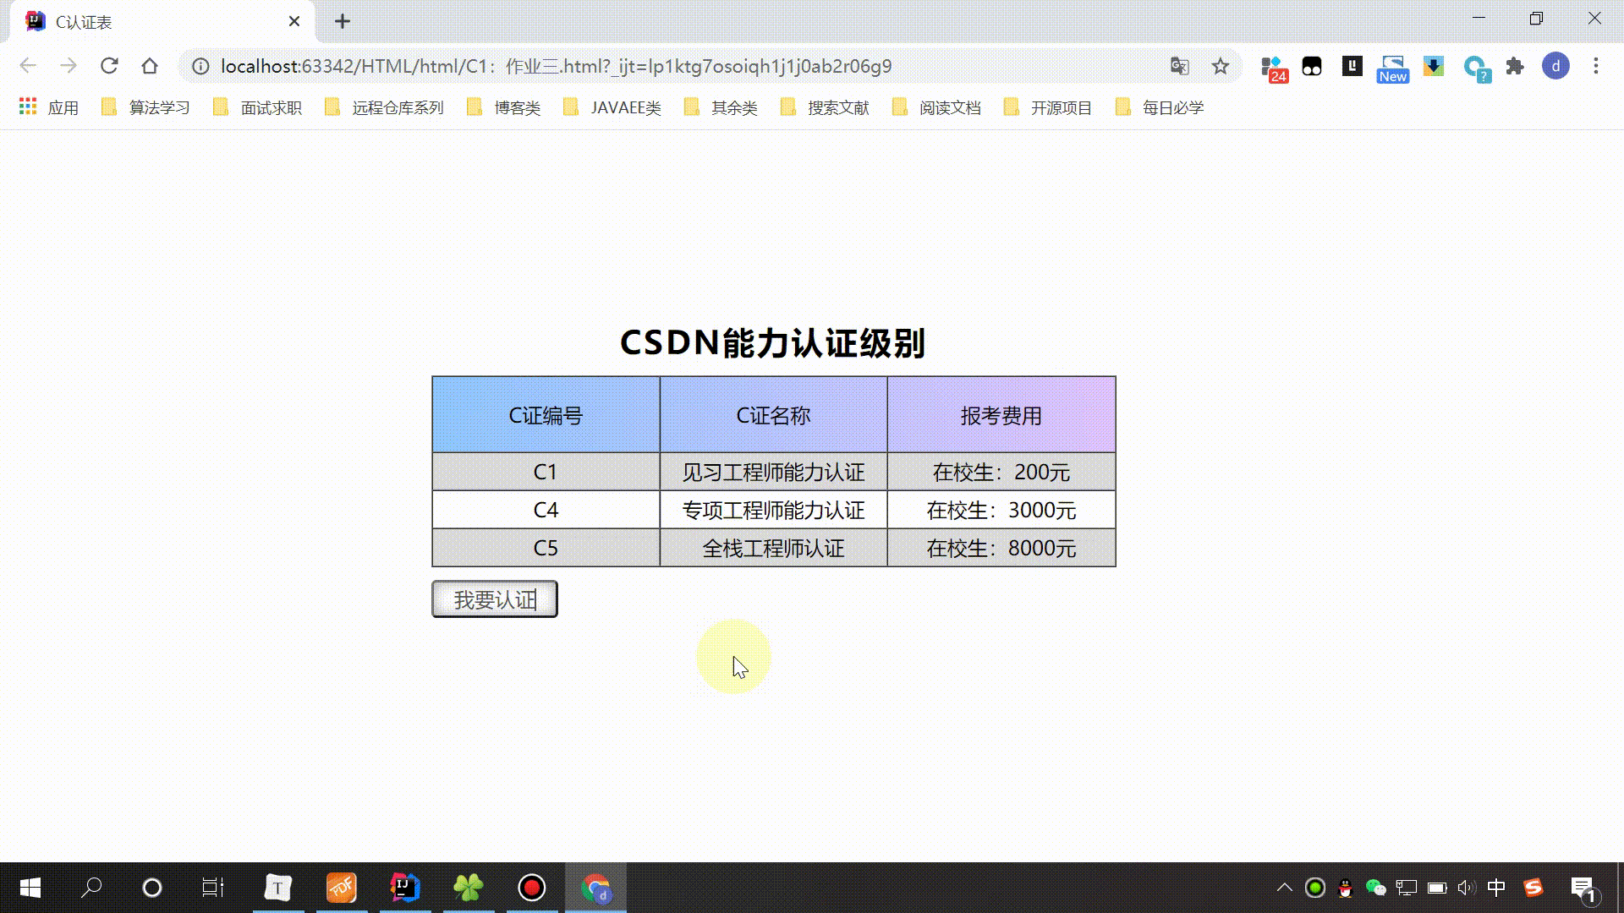Open a new browser tab
1624x913 pixels.
(x=342, y=22)
